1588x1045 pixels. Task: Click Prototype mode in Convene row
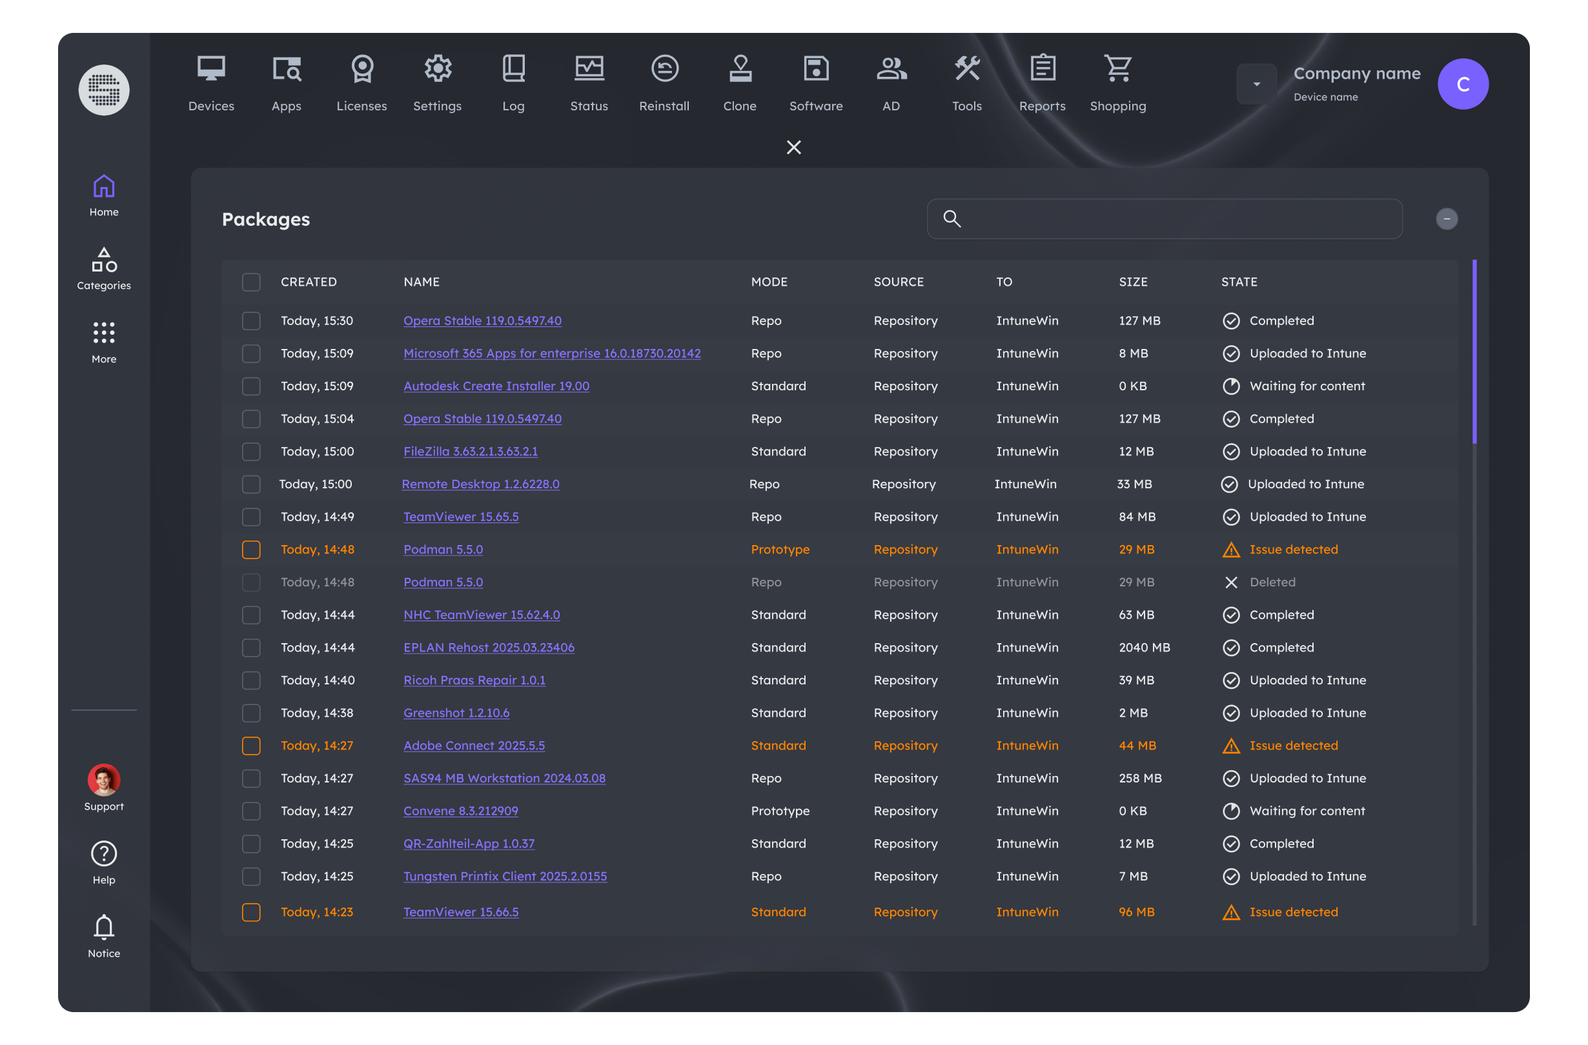click(x=779, y=811)
